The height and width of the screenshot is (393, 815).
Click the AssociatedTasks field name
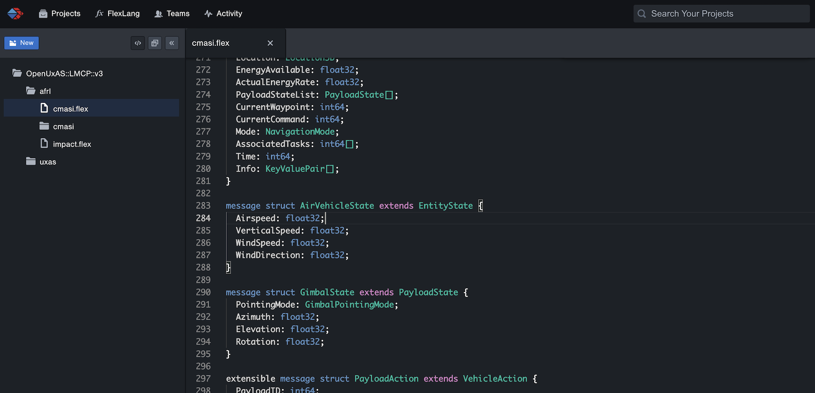point(273,144)
